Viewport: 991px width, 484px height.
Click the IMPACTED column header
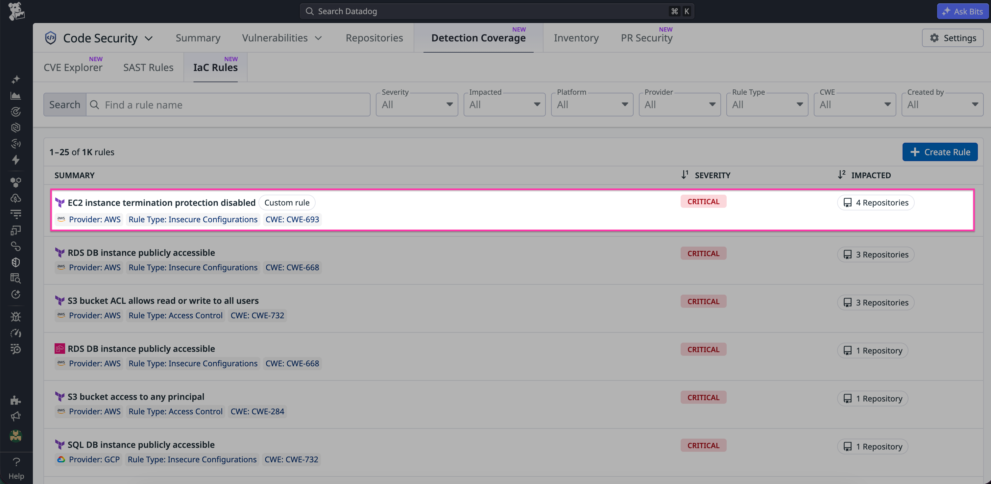[x=871, y=175]
